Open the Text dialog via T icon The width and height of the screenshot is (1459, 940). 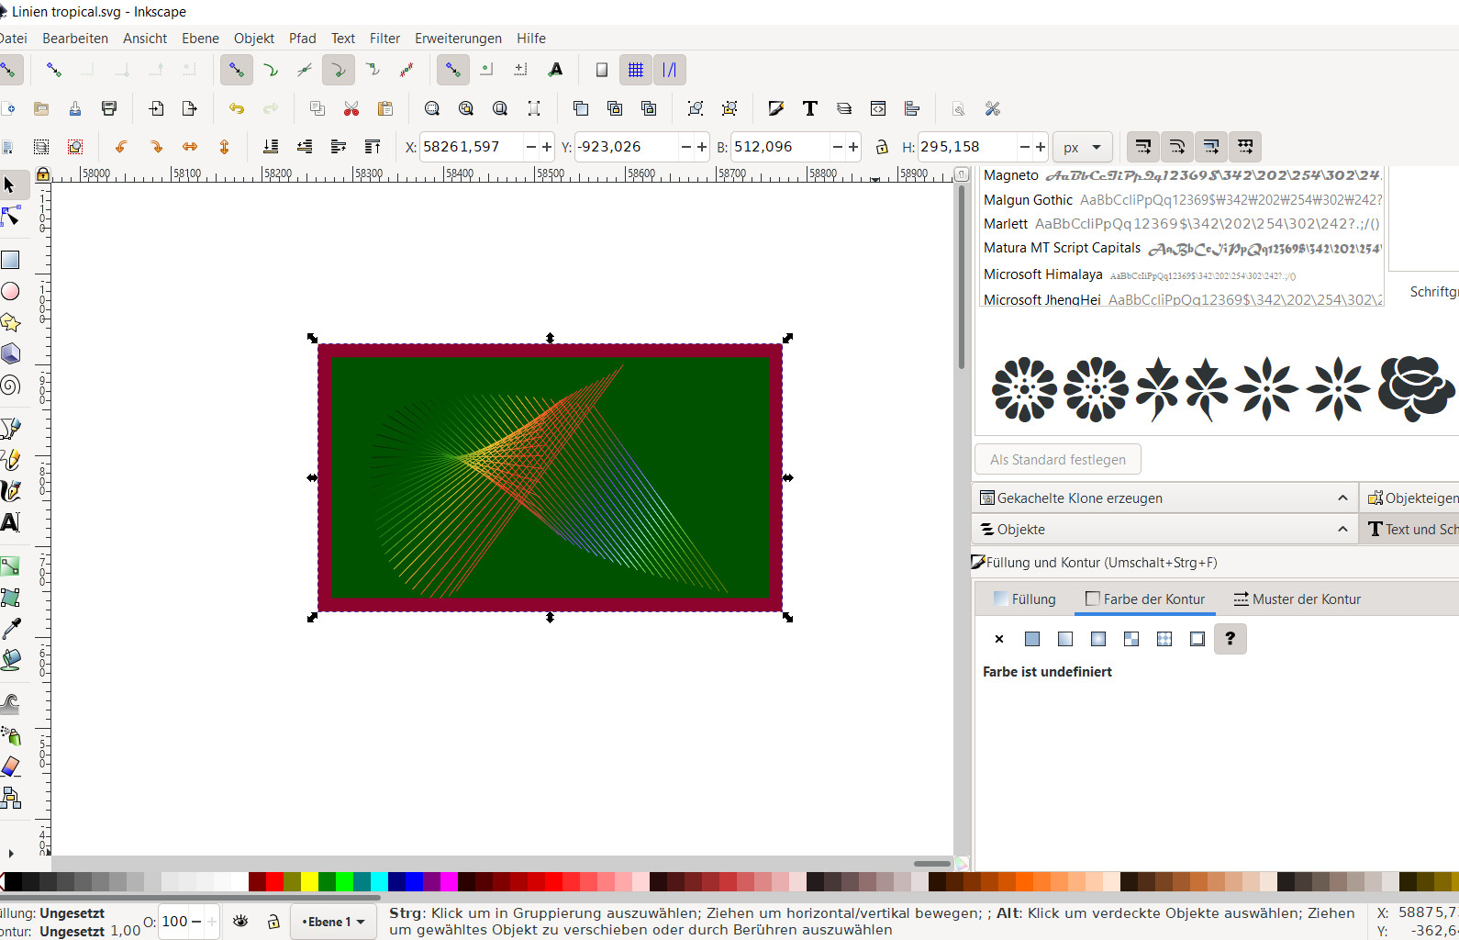tap(809, 109)
